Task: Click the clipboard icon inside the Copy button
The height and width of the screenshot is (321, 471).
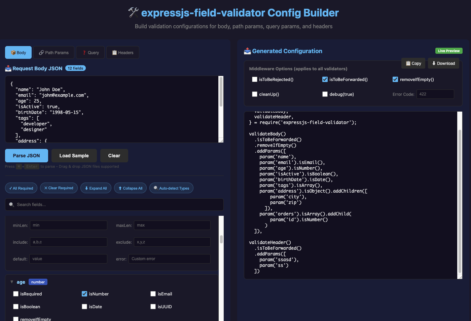Action: (x=408, y=63)
